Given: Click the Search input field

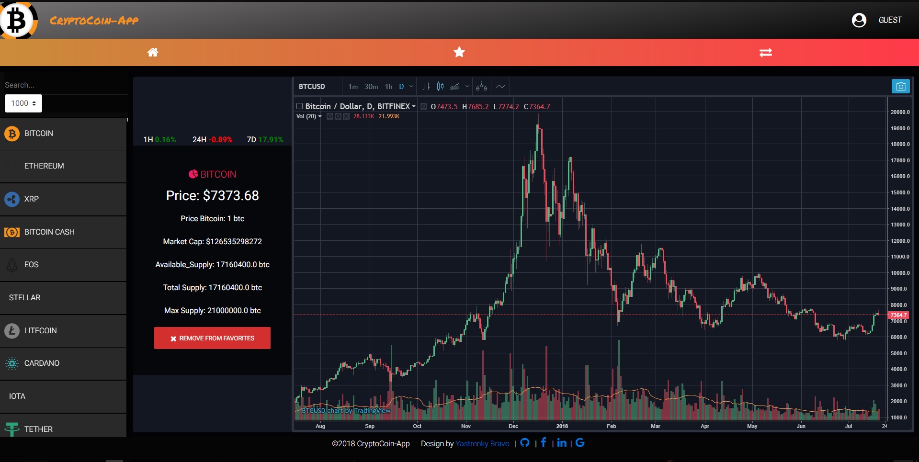Looking at the screenshot, I should pos(65,85).
